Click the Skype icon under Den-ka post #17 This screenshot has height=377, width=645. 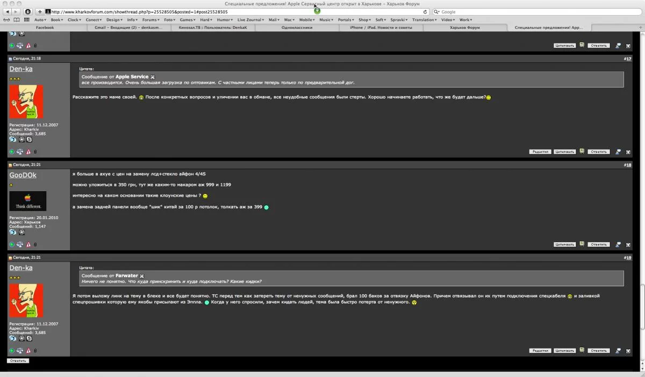click(x=29, y=139)
